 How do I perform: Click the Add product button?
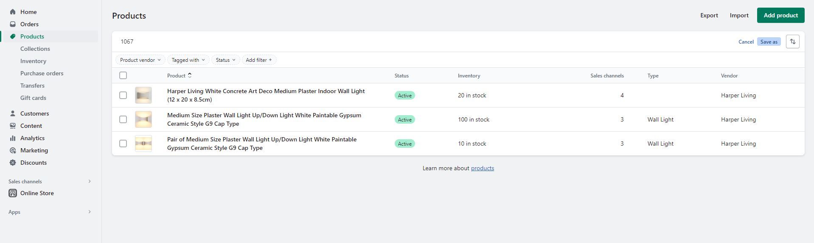(780, 15)
